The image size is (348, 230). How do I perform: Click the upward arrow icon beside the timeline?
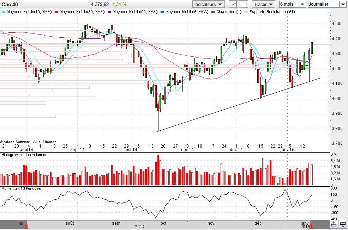click(334, 224)
